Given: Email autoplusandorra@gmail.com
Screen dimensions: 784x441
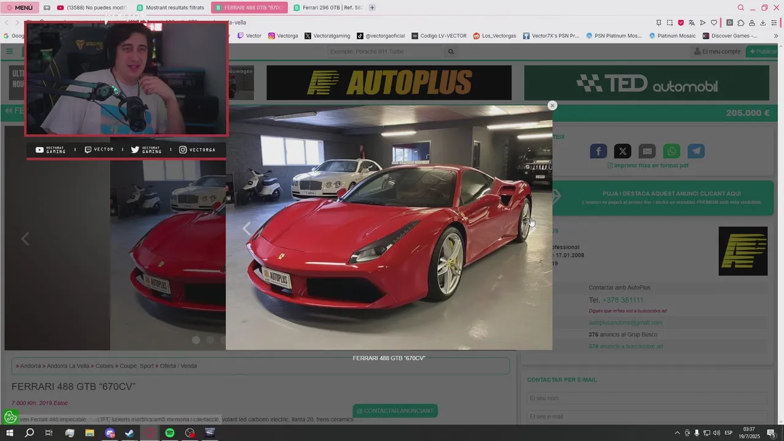Looking at the screenshot, I should (625, 323).
